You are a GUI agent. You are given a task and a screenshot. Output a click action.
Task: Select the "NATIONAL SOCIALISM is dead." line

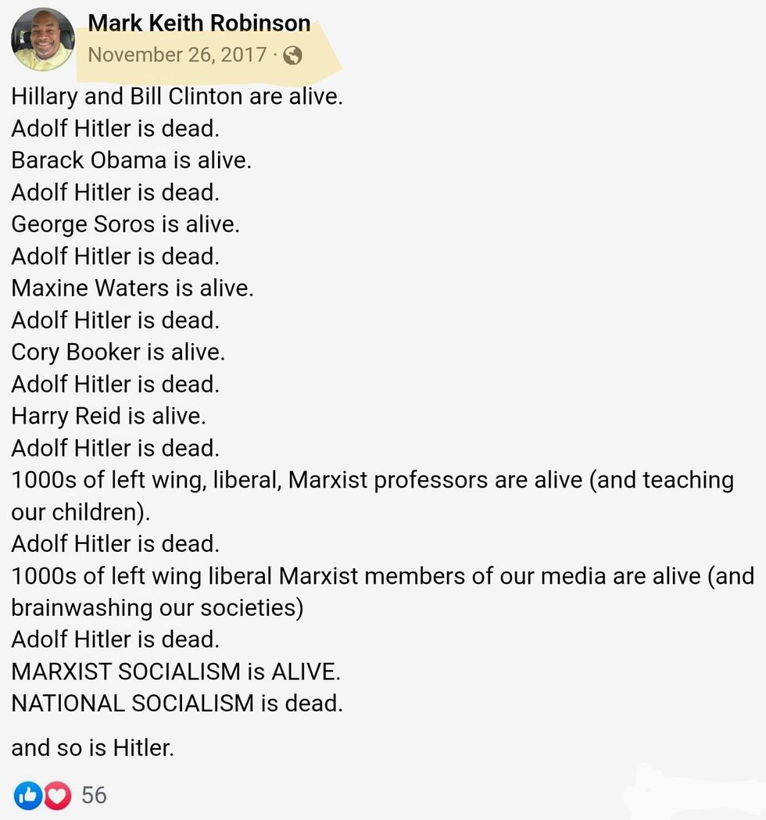tap(177, 703)
